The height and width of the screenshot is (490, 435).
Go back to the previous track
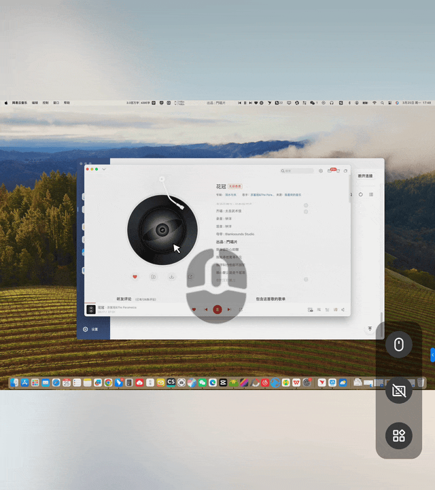click(206, 309)
